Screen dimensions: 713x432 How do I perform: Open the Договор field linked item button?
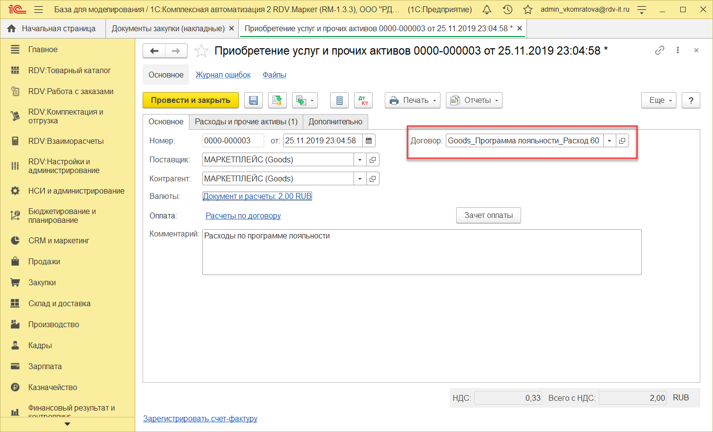coord(622,141)
